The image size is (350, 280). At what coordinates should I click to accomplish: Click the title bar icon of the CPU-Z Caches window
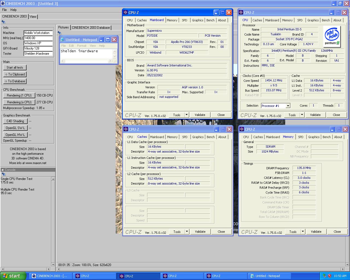126,129
